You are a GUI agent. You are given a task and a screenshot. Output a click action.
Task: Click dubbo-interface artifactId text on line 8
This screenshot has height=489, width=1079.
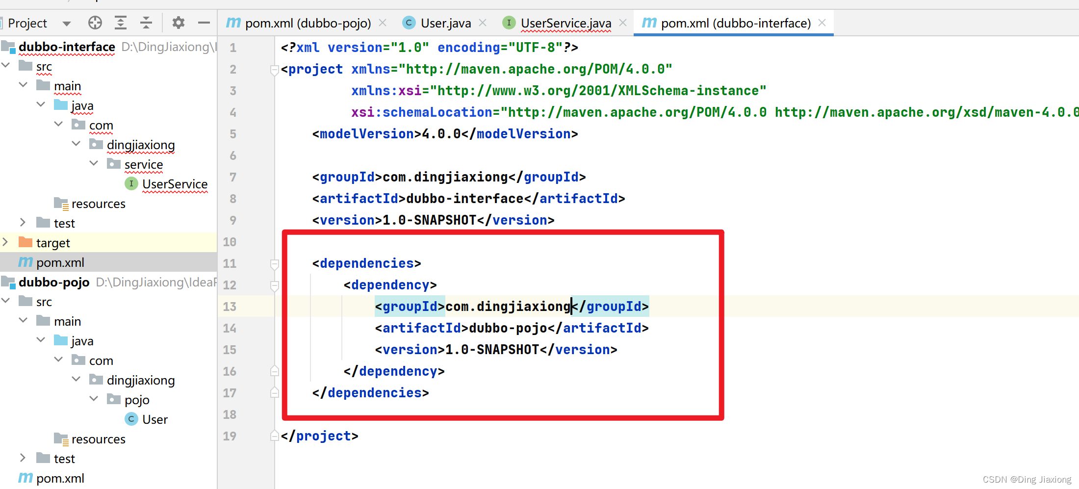click(x=465, y=199)
